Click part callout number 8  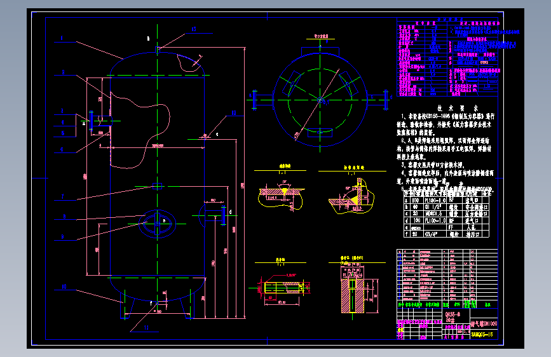coord(64,217)
